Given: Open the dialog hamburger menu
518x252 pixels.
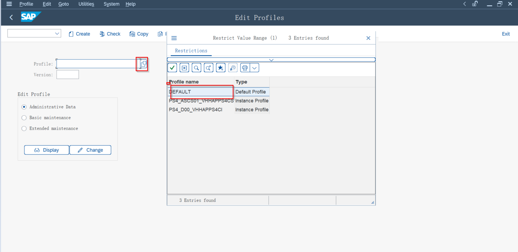Looking at the screenshot, I should (174, 38).
